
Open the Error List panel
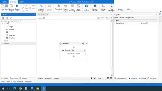click(x=9, y=81)
